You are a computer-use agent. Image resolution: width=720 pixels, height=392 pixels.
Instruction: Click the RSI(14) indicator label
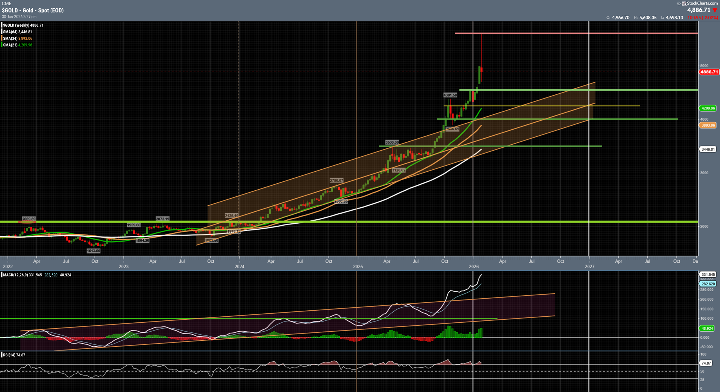point(9,355)
